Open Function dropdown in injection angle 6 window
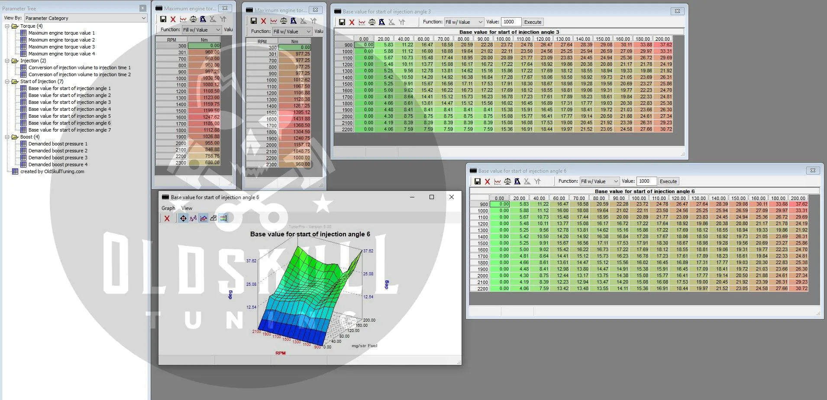Viewport: 827px width, 400px height. [x=600, y=181]
